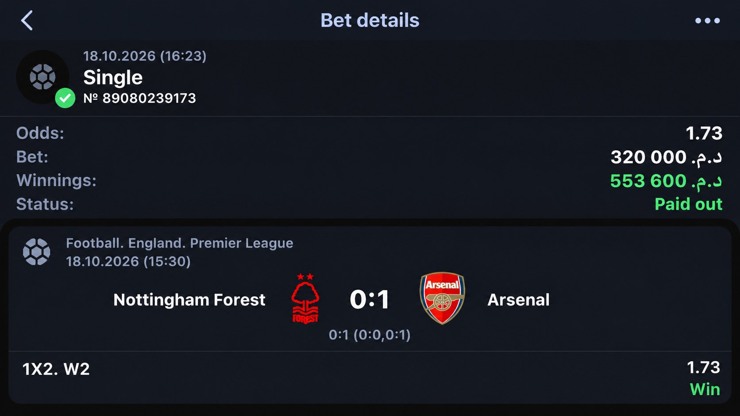Open the three-dots more options menu

tap(707, 20)
